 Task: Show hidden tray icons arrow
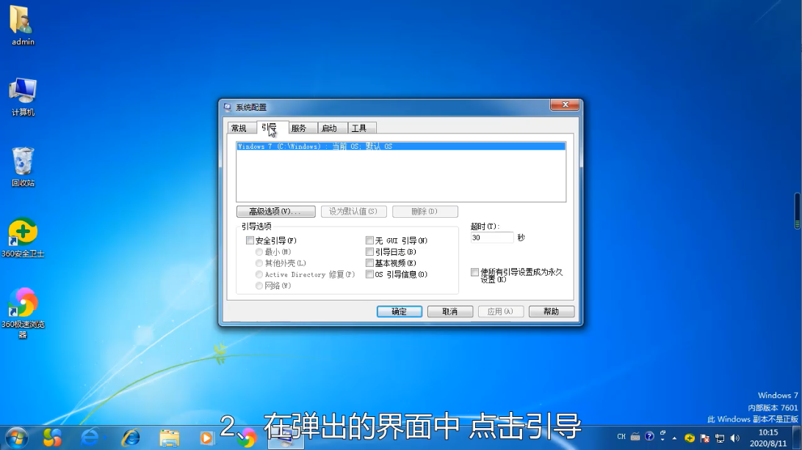click(x=675, y=438)
